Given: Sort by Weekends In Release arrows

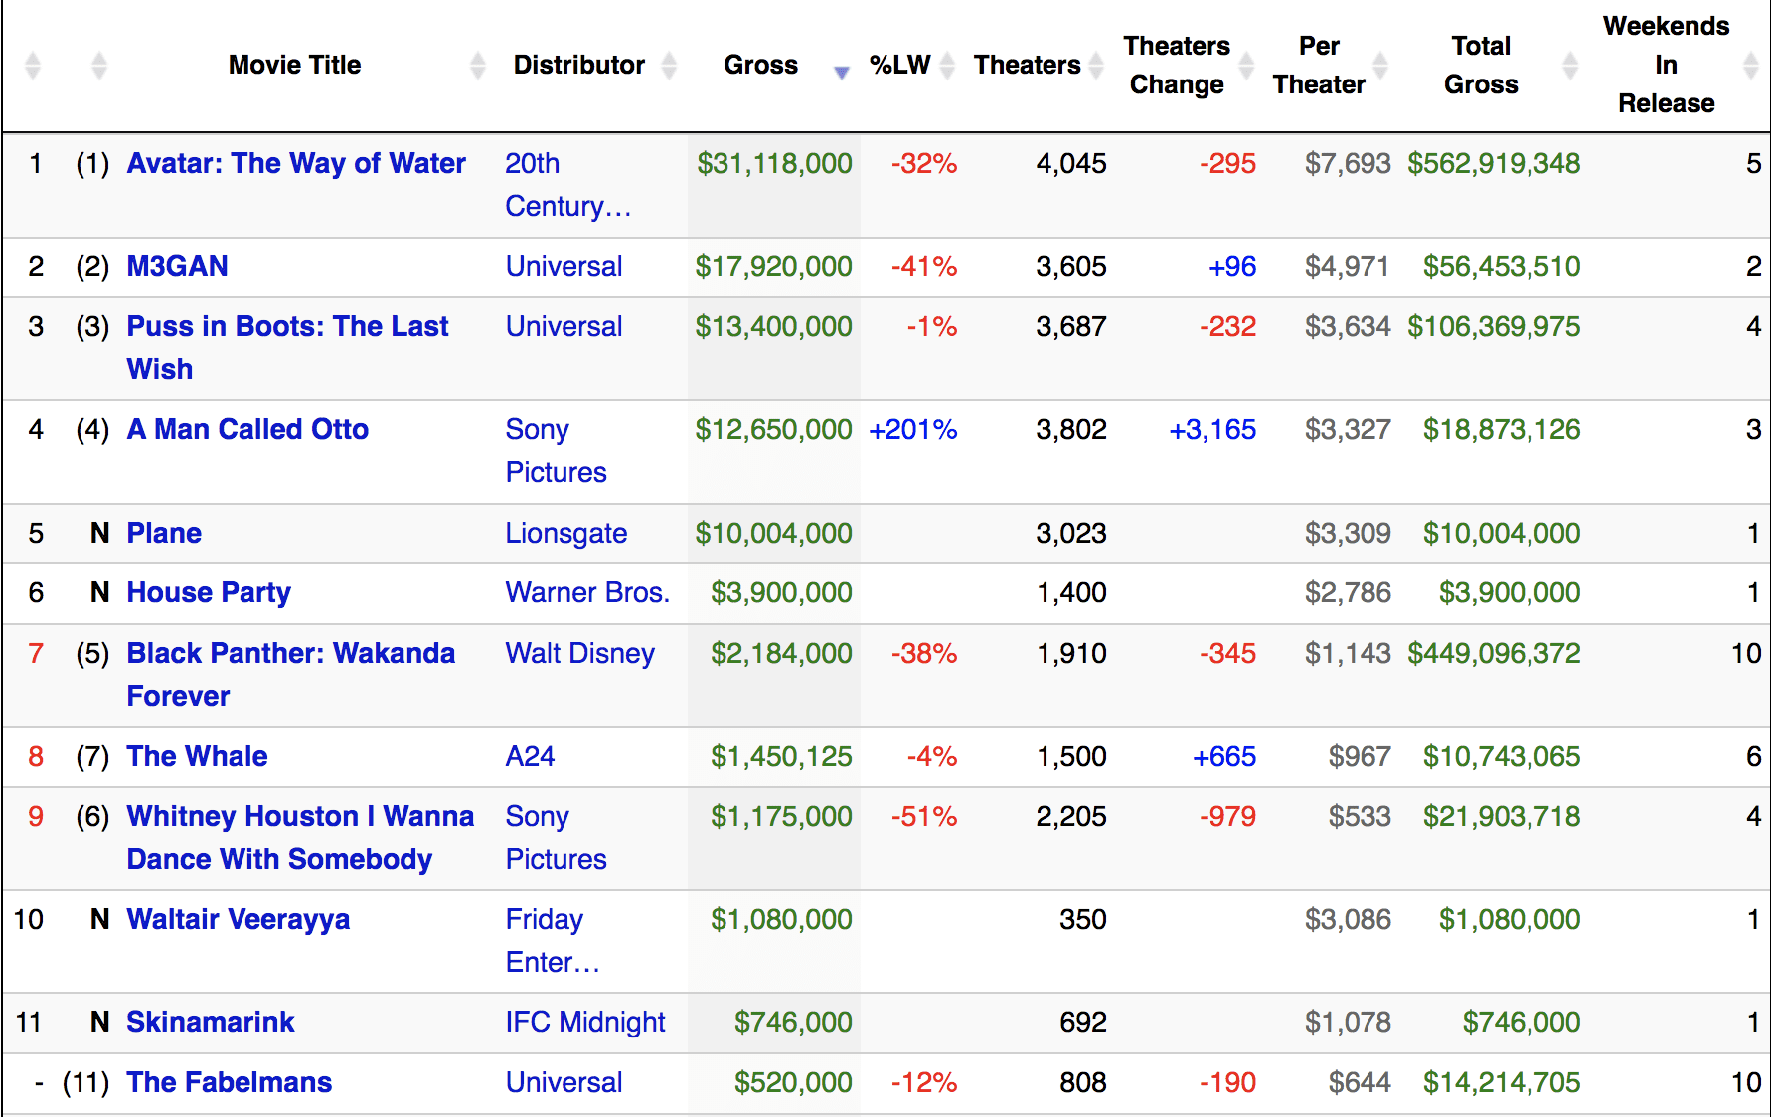Looking at the screenshot, I should pyautogui.click(x=1751, y=66).
